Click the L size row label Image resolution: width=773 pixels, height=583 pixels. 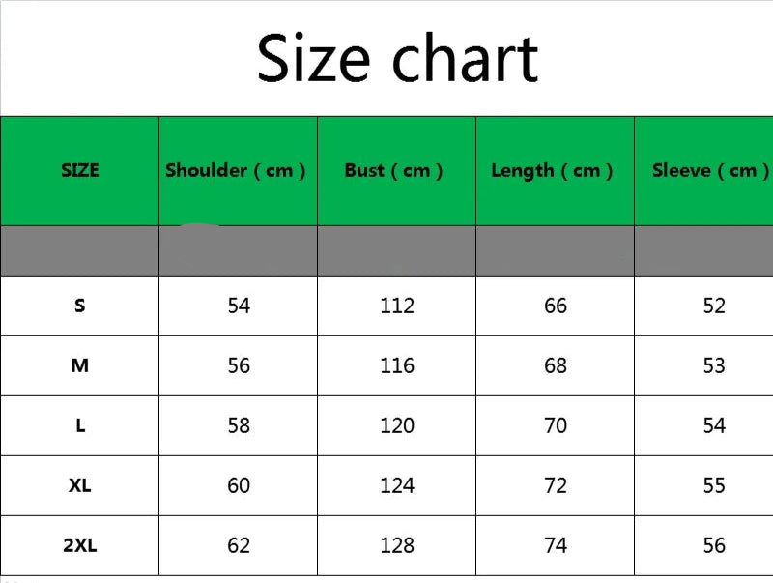(x=80, y=425)
